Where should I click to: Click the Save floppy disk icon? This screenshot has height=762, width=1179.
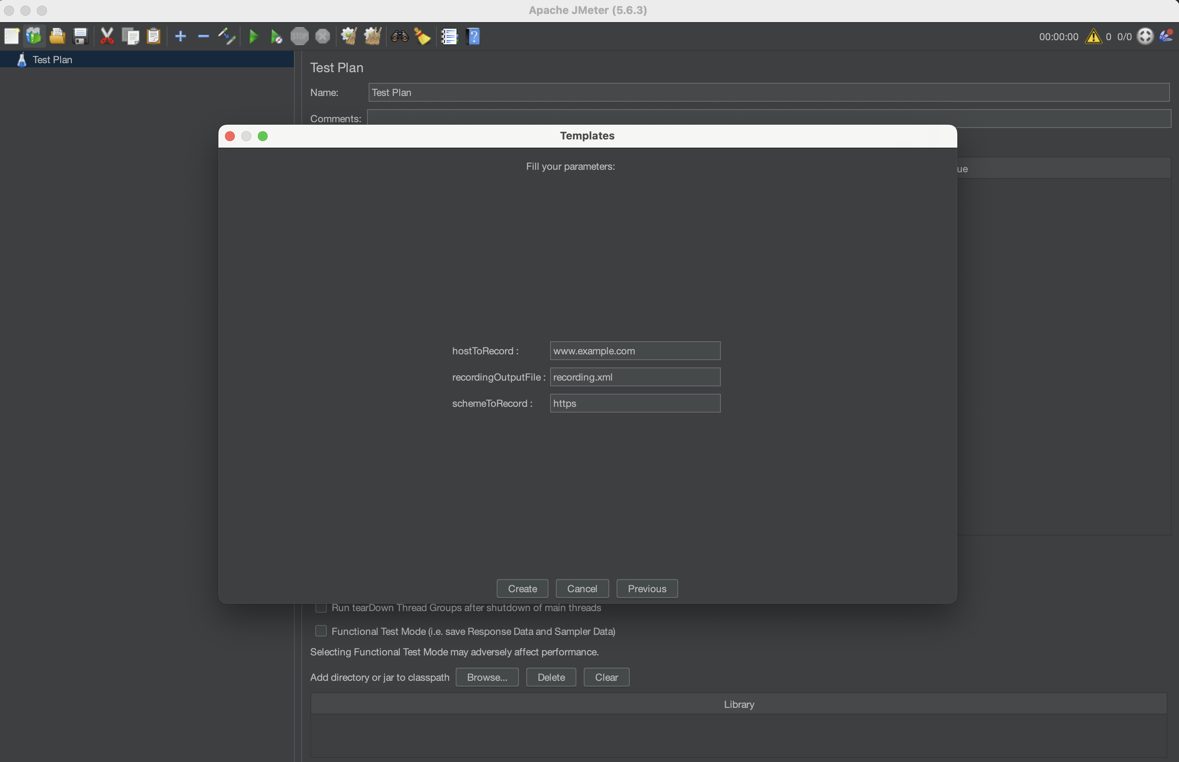point(80,36)
